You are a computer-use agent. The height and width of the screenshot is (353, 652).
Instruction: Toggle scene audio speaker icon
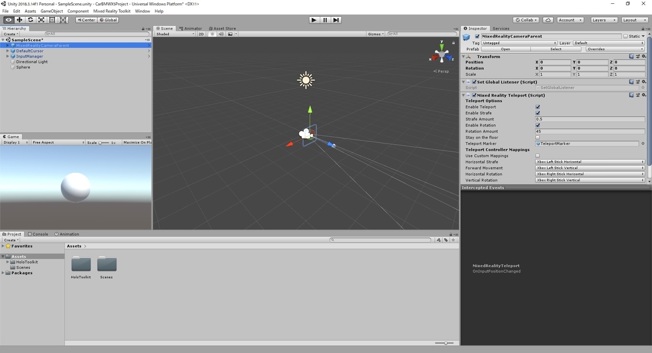pyautogui.click(x=221, y=34)
